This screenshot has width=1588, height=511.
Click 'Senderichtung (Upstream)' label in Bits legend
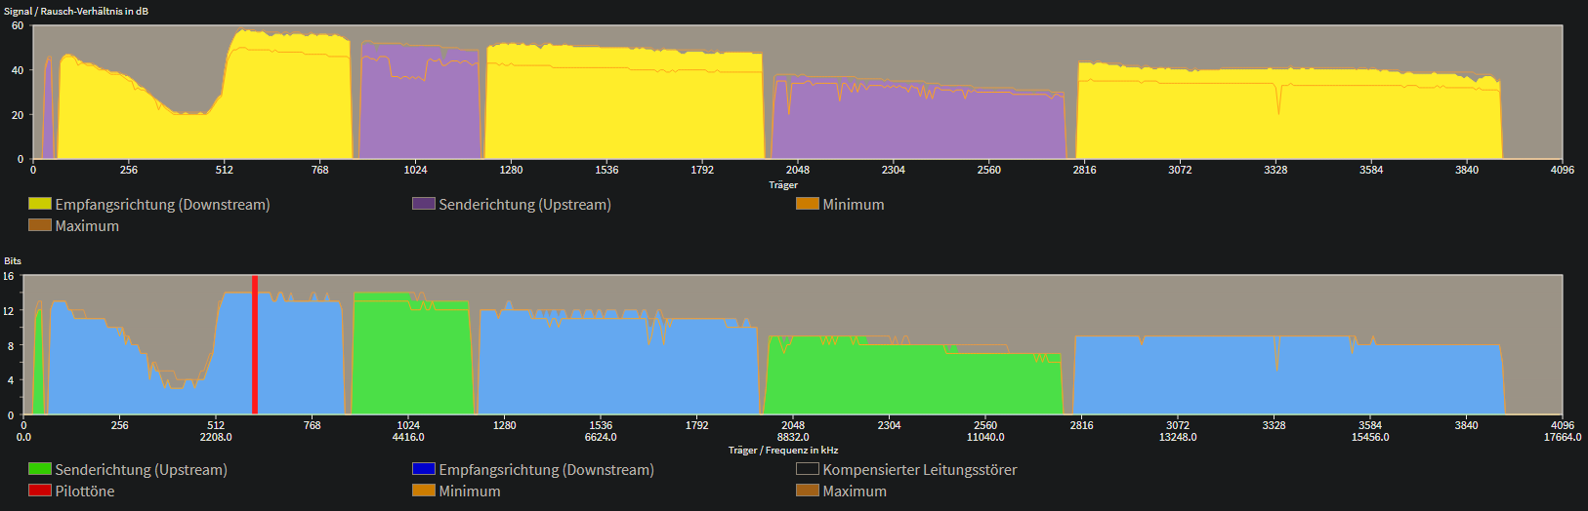point(141,470)
